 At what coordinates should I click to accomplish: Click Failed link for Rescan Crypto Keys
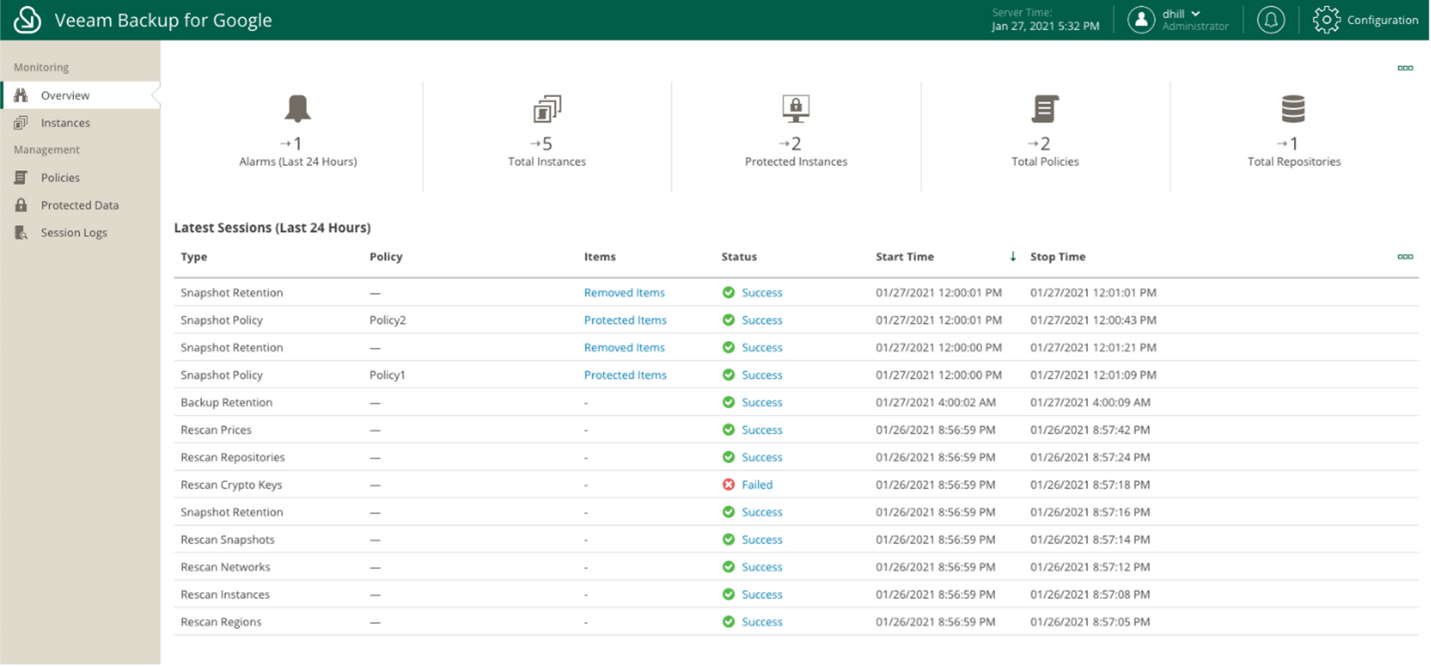click(757, 485)
